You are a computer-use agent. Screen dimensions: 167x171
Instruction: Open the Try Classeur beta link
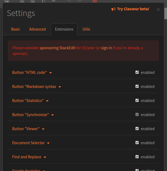[133, 9]
